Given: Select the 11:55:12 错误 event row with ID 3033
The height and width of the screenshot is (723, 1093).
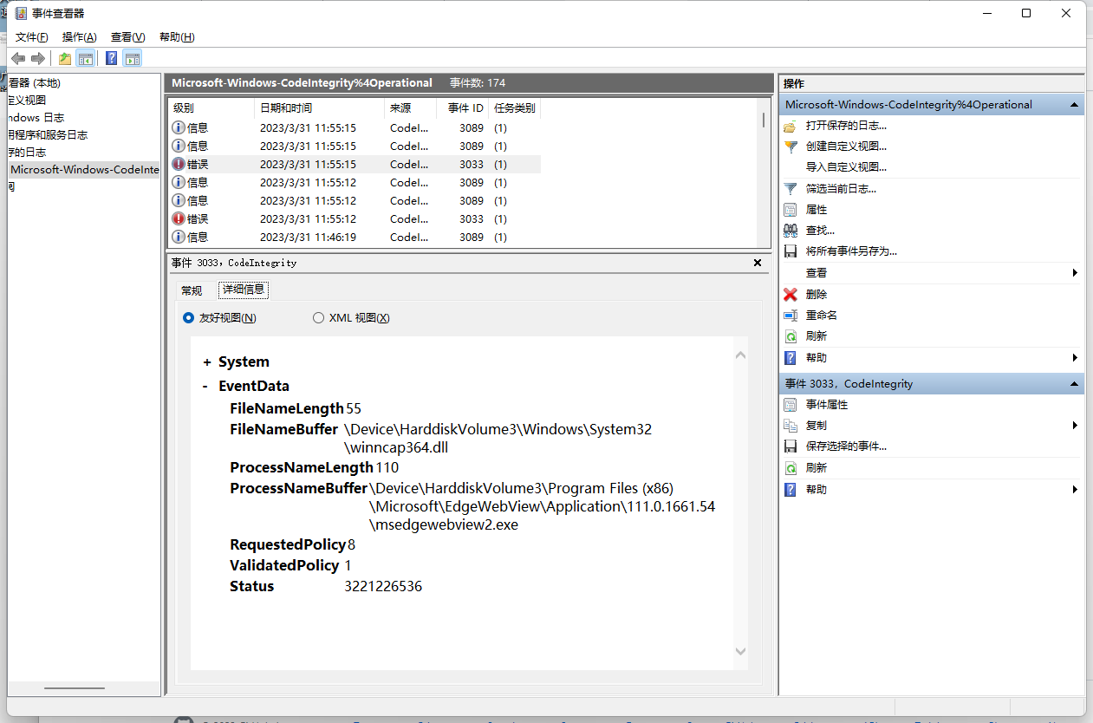Looking at the screenshot, I should [355, 218].
